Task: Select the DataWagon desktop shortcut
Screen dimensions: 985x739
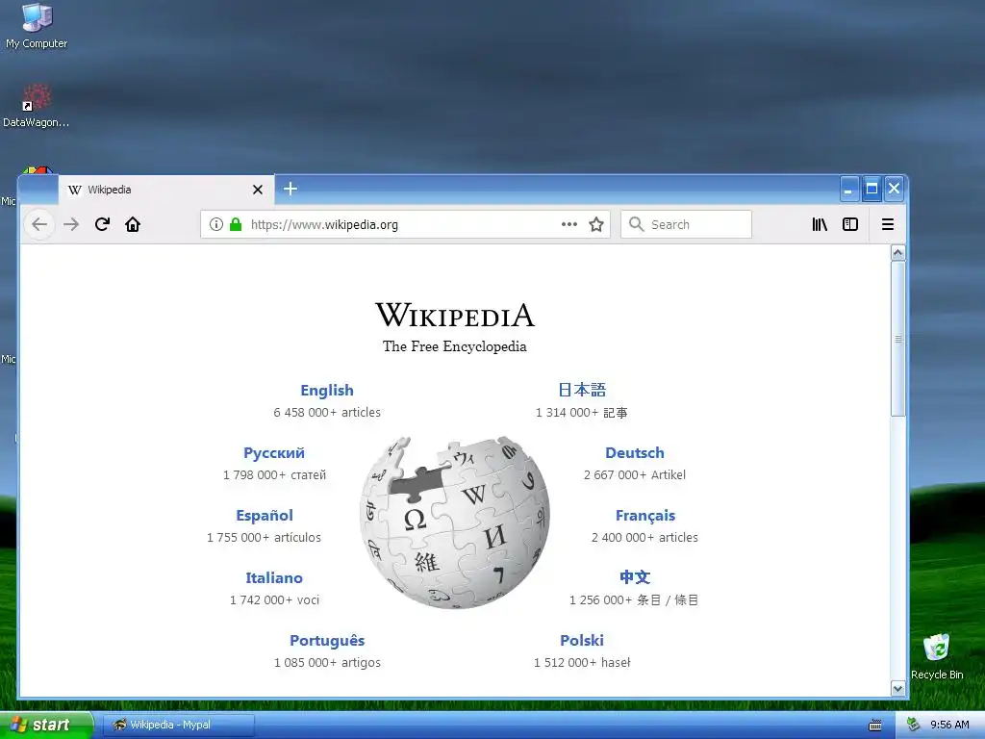Action: [x=37, y=106]
